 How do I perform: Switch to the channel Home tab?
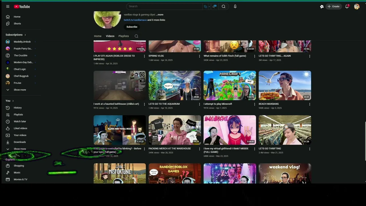[98, 36]
